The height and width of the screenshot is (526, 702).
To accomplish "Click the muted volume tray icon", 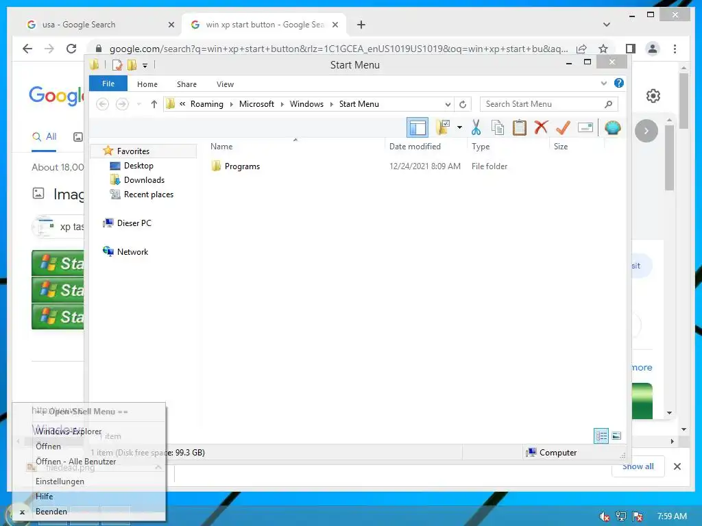I will (604, 516).
